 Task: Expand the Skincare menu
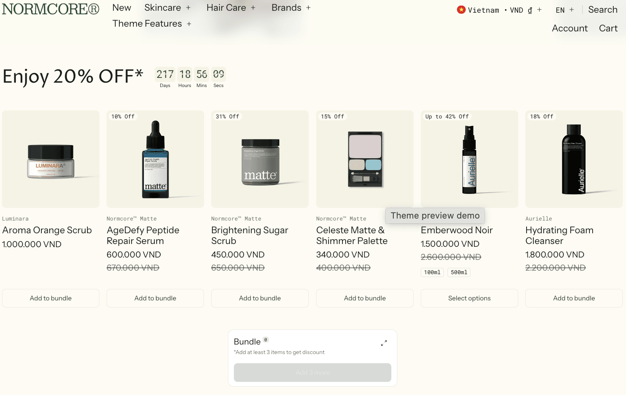(167, 8)
